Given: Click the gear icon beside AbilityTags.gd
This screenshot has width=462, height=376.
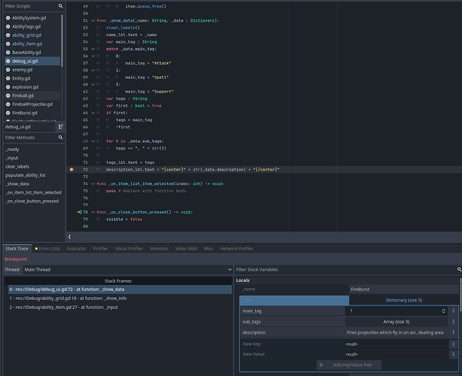Looking at the screenshot, I should (8, 26).
